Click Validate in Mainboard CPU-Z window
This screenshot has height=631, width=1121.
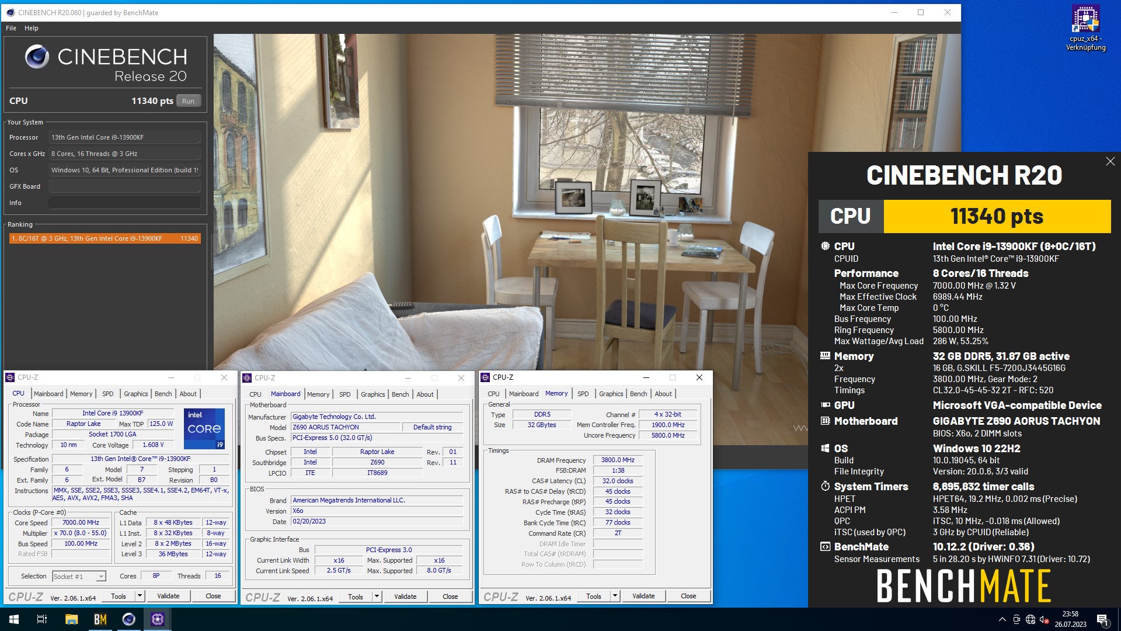coord(405,597)
